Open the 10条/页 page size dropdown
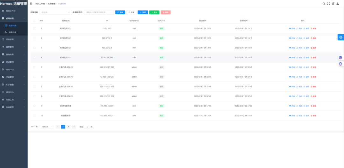Viewport: 344px width, 168px height. 46,127
